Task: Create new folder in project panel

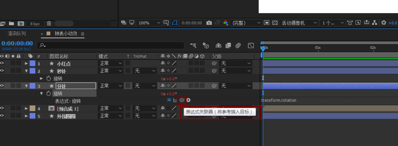Action: [12, 23]
